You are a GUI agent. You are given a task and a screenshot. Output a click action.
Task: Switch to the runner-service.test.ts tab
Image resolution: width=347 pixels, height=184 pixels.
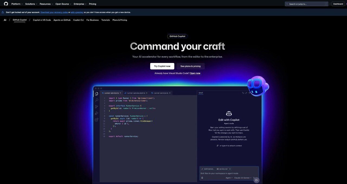coord(135,93)
